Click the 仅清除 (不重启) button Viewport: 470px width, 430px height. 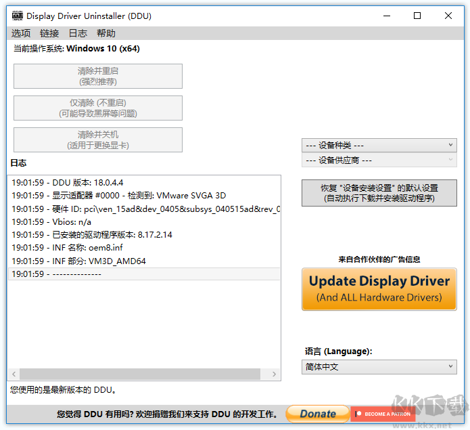coord(98,108)
